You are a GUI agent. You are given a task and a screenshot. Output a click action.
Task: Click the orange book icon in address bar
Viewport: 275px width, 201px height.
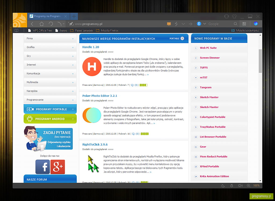click(x=169, y=24)
